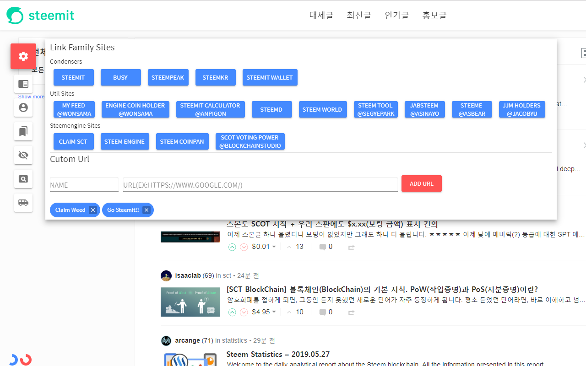The image size is (586, 366).
Task: Switch to the 최신글 tab
Action: (359, 15)
